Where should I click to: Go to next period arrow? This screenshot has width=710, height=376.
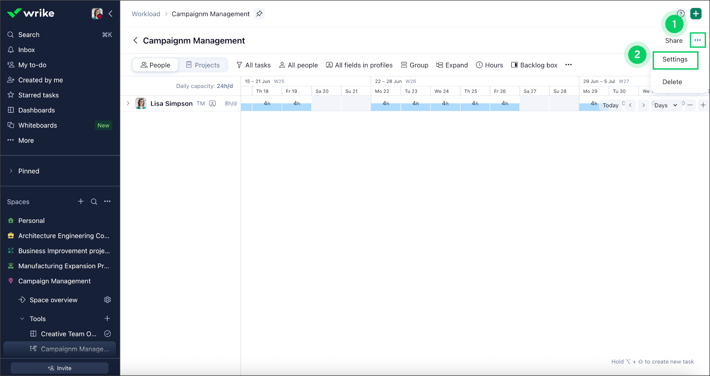point(644,105)
